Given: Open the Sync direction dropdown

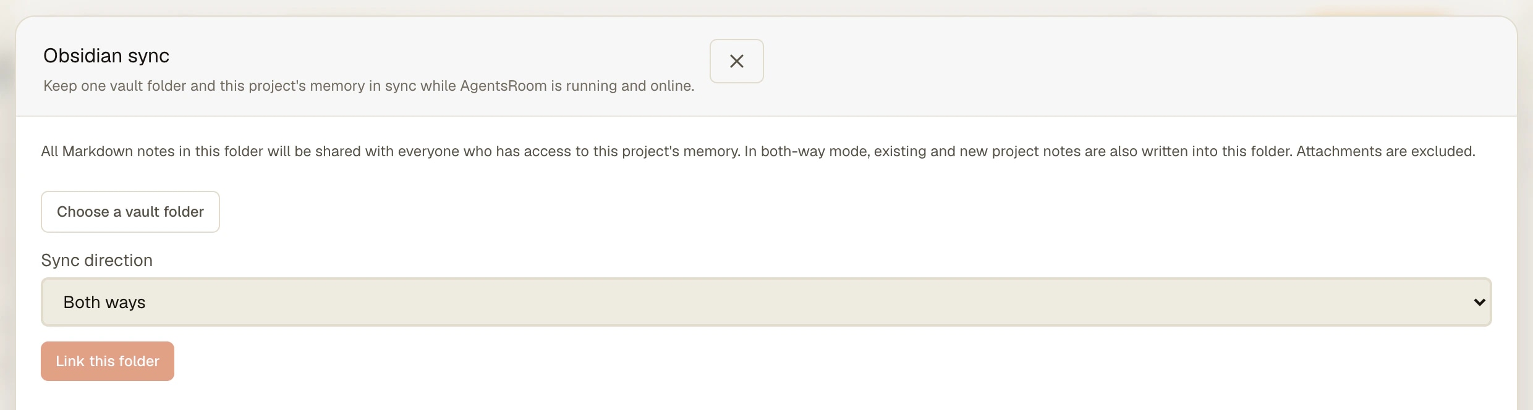Looking at the screenshot, I should click(766, 302).
